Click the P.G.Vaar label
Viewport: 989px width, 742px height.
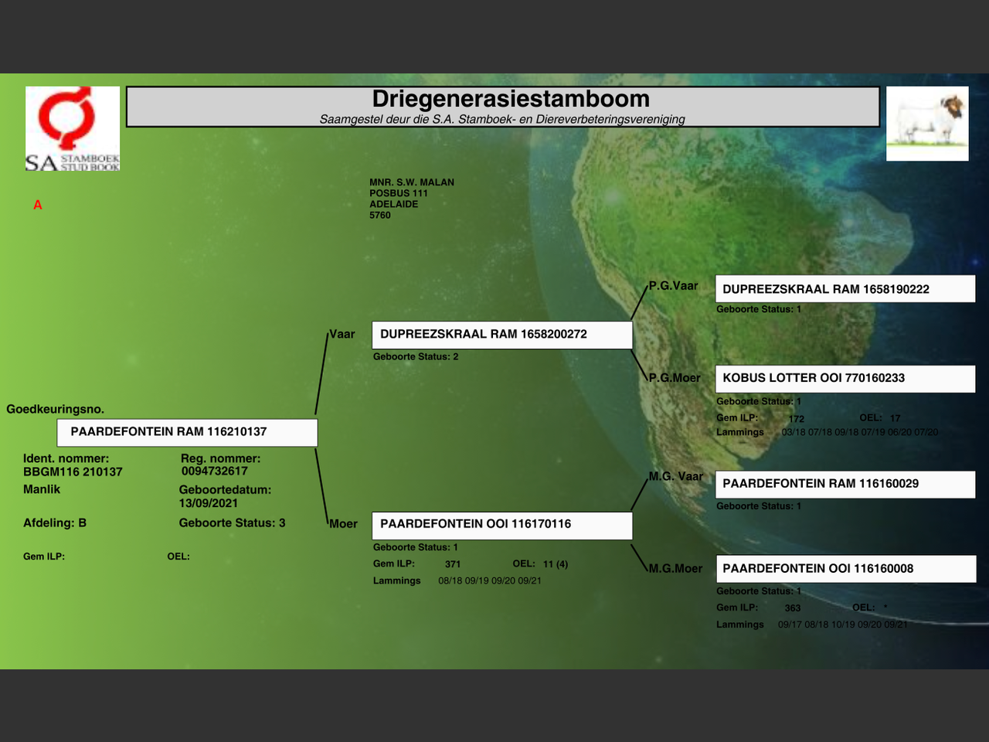(x=673, y=286)
